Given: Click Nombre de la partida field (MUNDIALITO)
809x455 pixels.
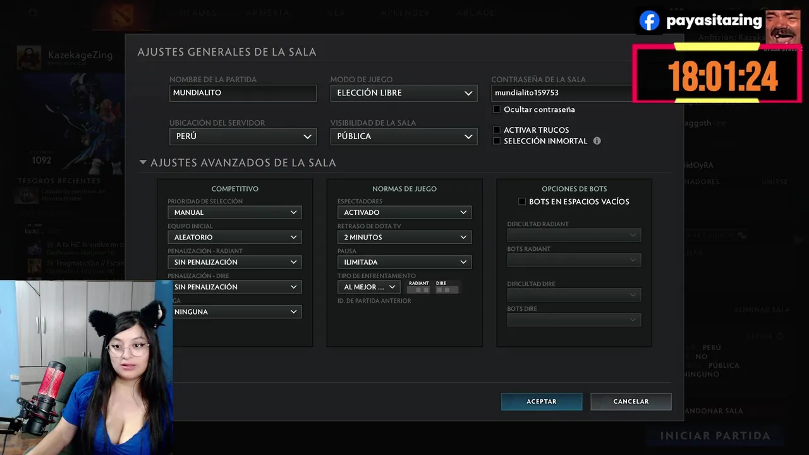Looking at the screenshot, I should [x=243, y=93].
